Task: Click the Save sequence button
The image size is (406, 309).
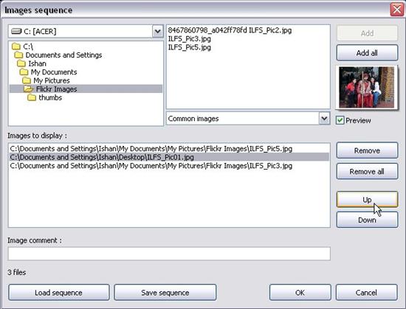Action: (165, 293)
